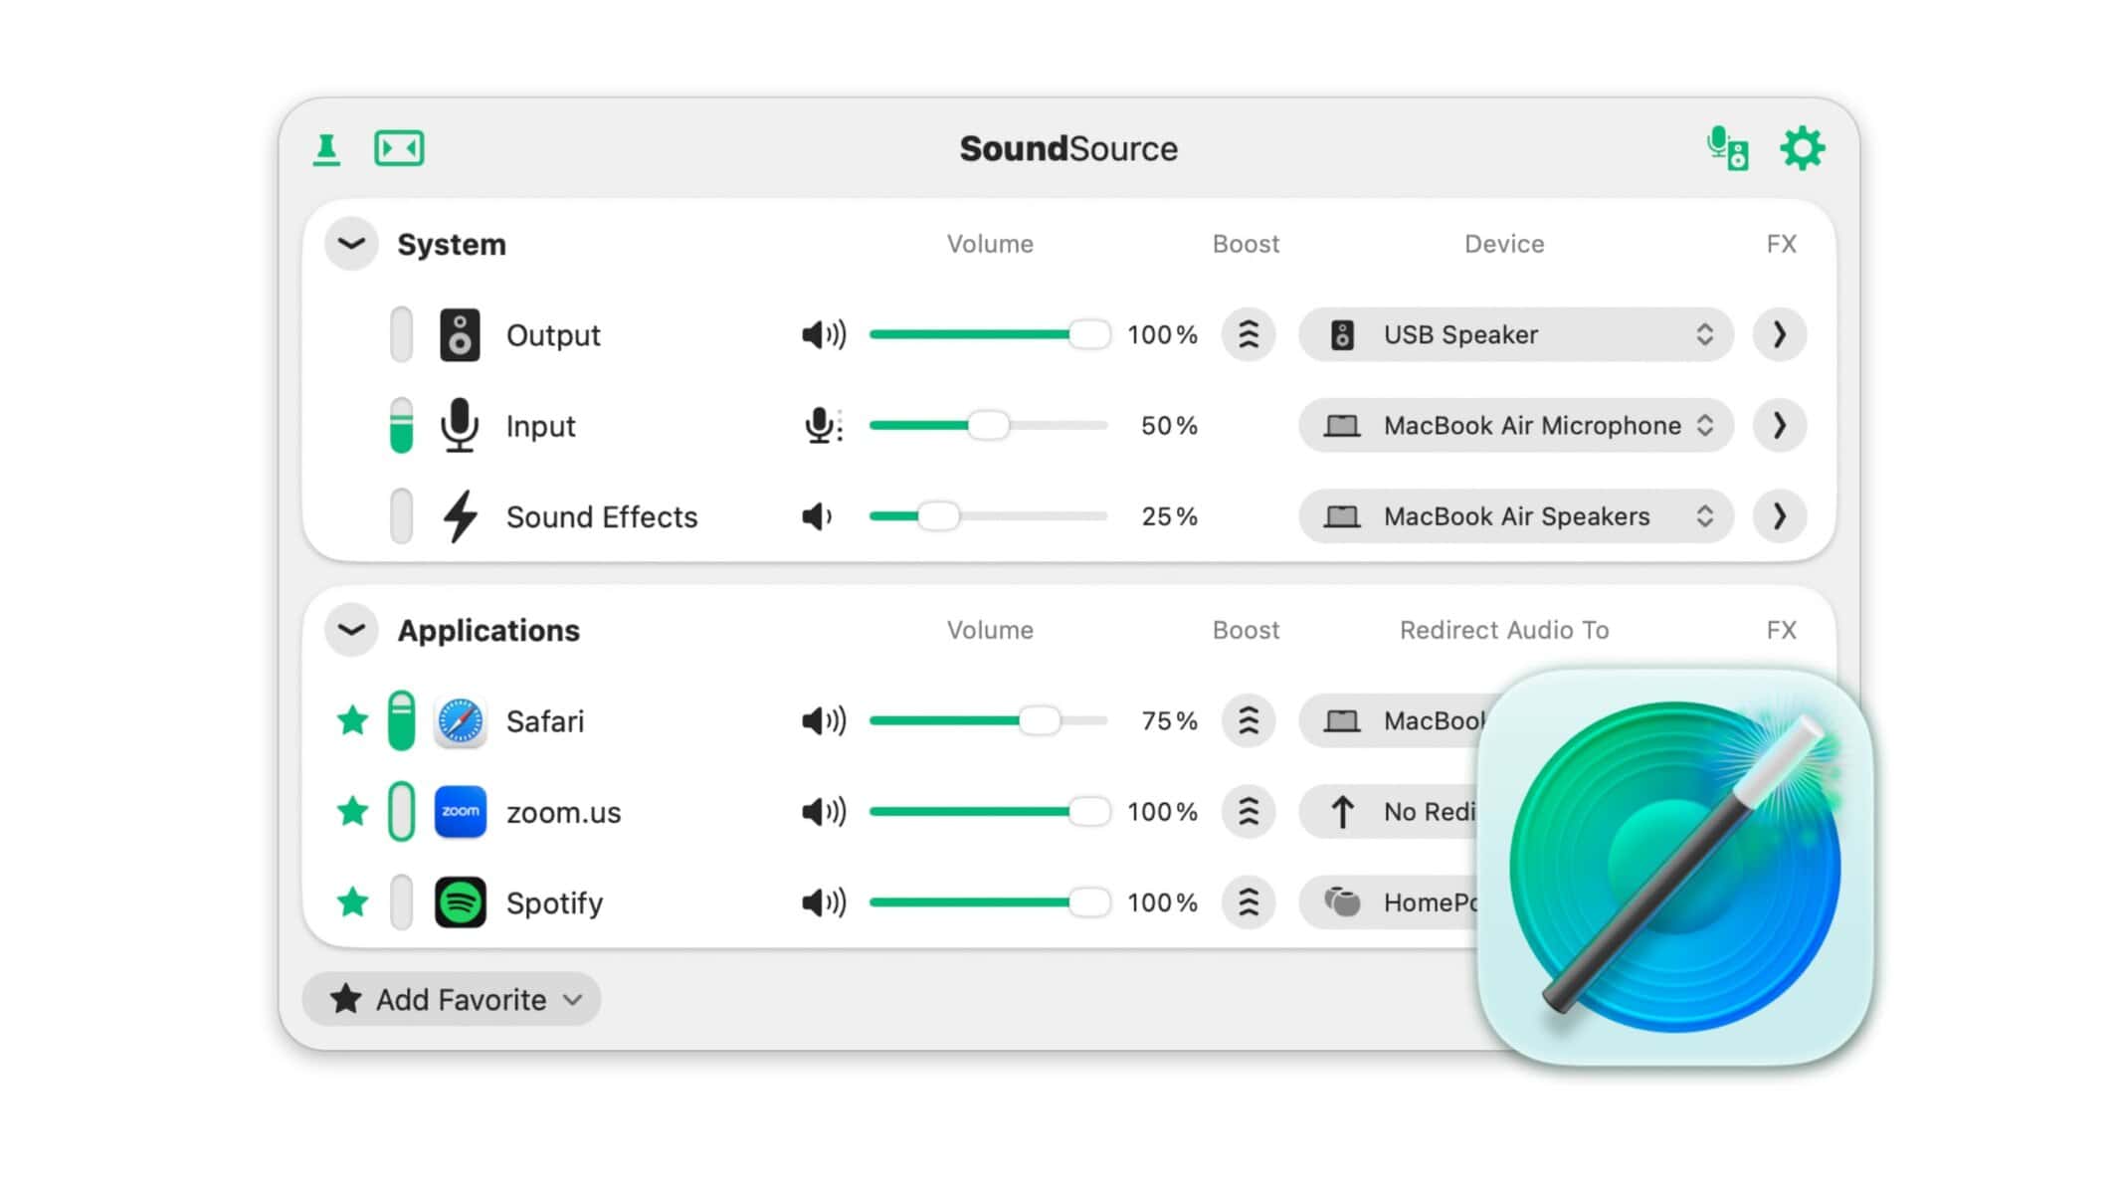Mute Sound Effects using its speaker icon
Screen dimensions: 2122x1194
[x=817, y=517]
